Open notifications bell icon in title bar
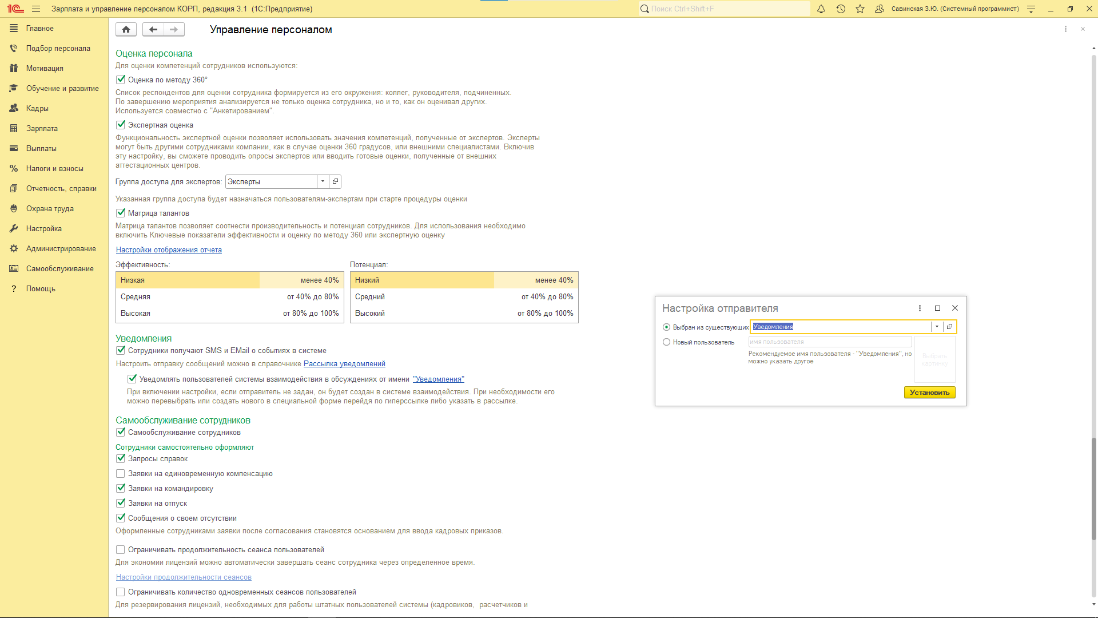This screenshot has height=618, width=1098. coord(821,9)
